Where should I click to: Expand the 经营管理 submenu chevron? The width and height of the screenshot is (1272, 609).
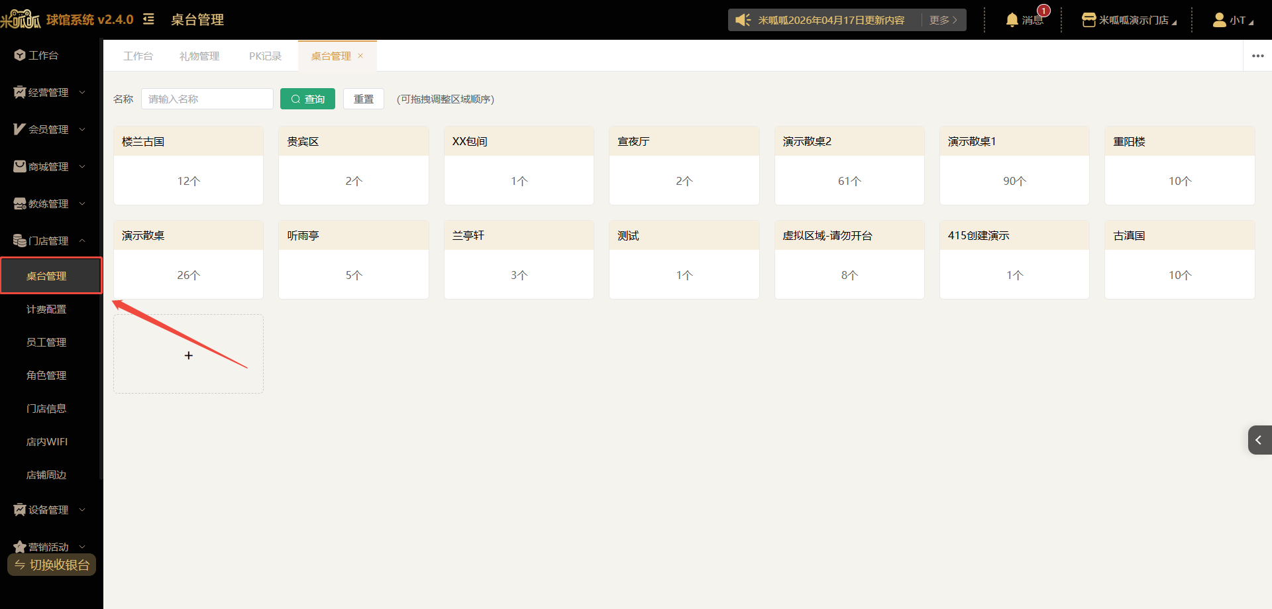[82, 92]
